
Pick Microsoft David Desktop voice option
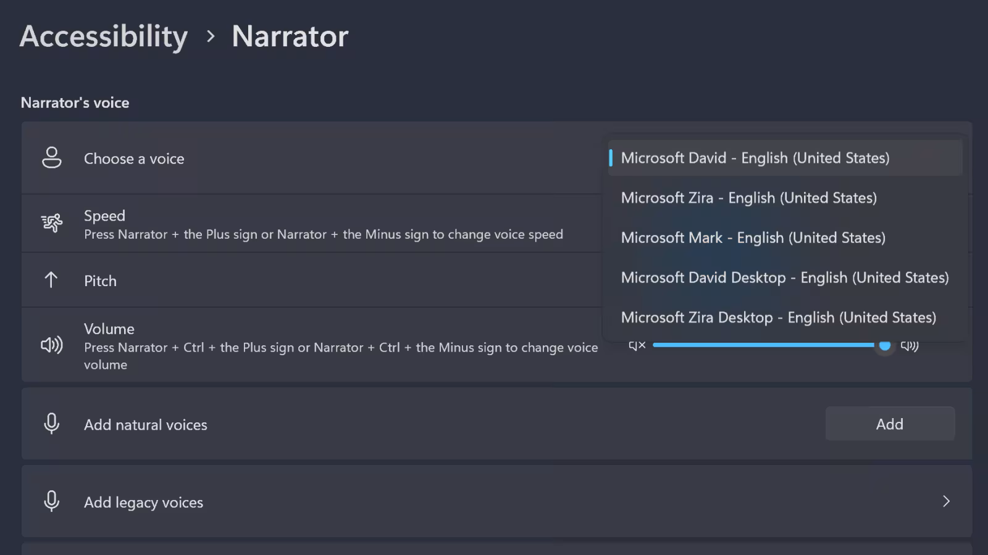click(785, 277)
